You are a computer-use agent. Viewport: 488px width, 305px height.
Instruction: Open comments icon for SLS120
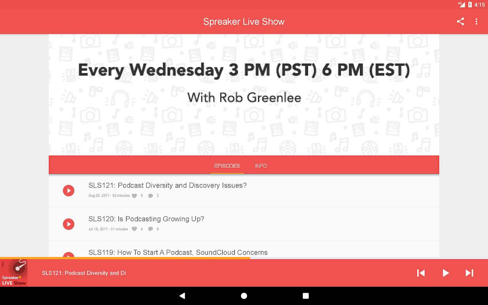click(151, 229)
